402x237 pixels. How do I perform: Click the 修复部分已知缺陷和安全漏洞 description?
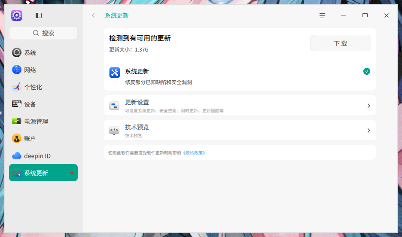[158, 82]
